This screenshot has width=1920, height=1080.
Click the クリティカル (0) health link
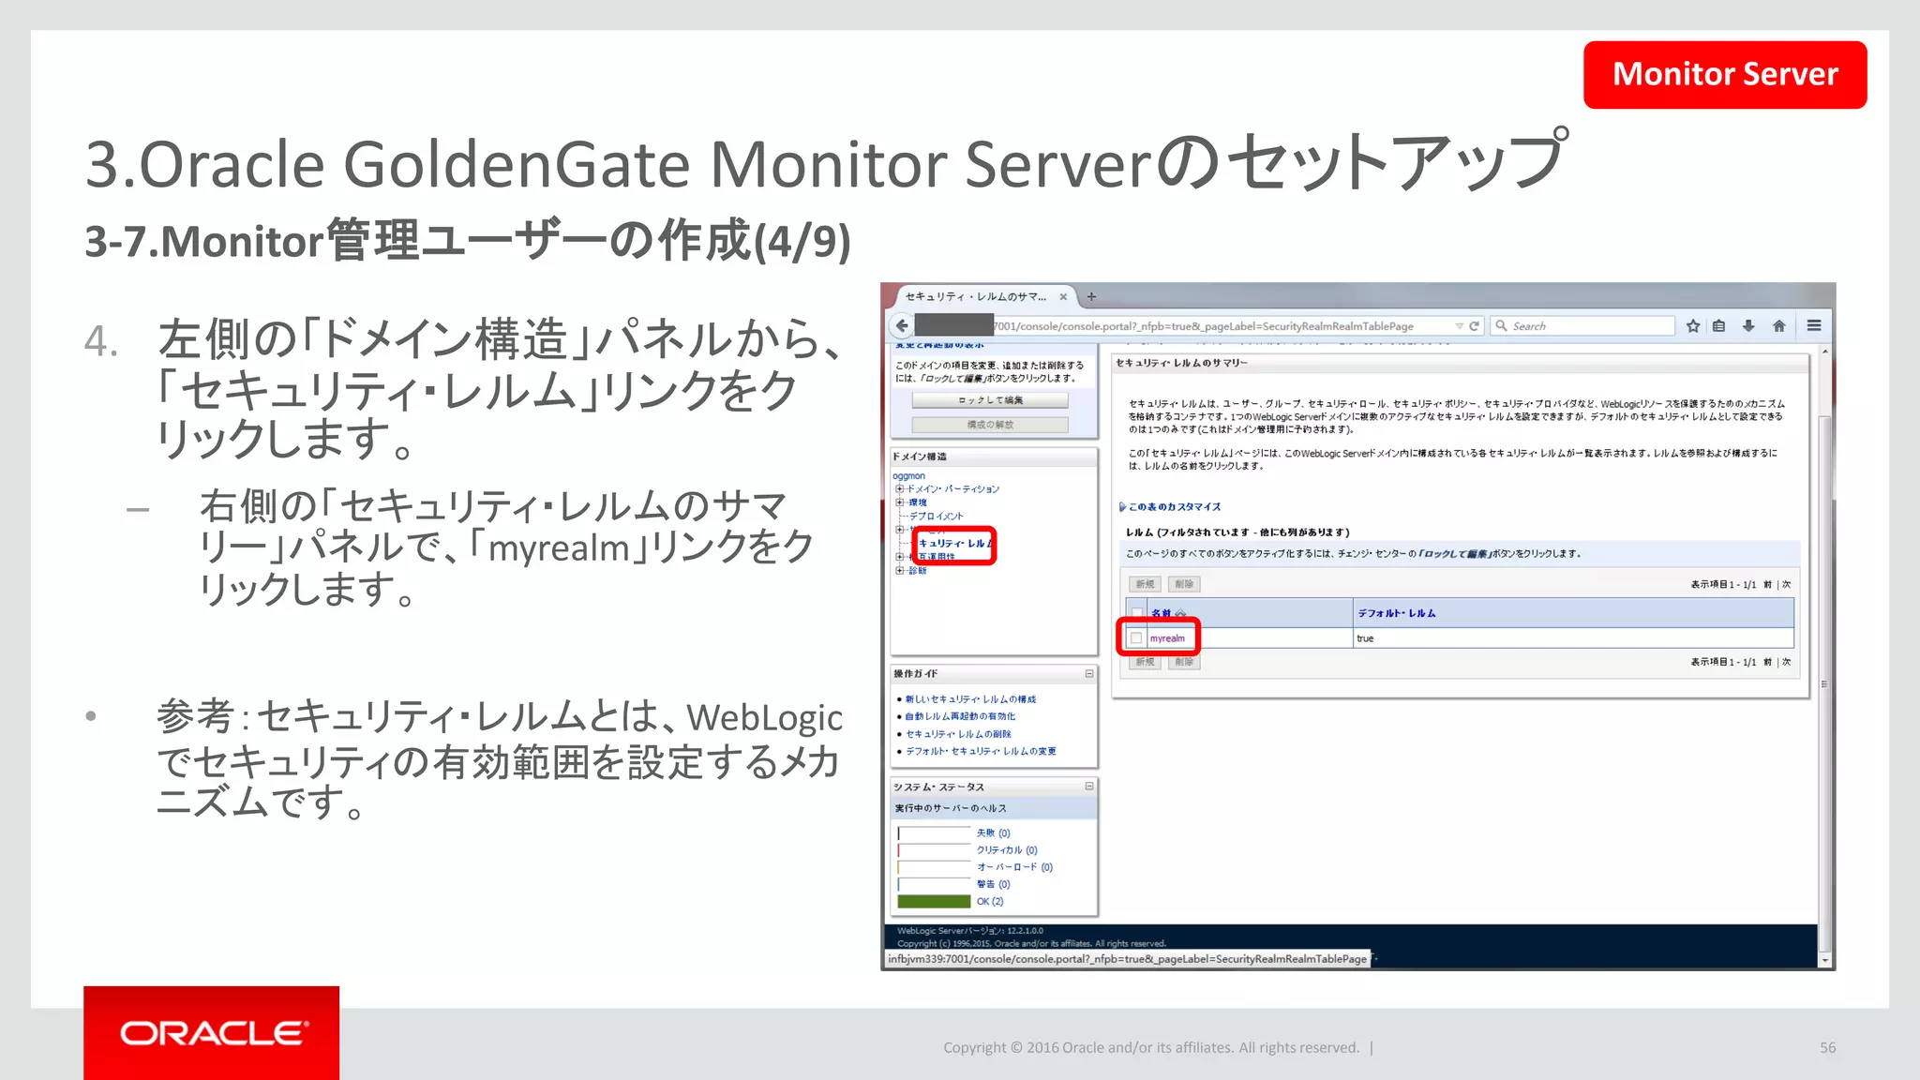coord(1007,850)
